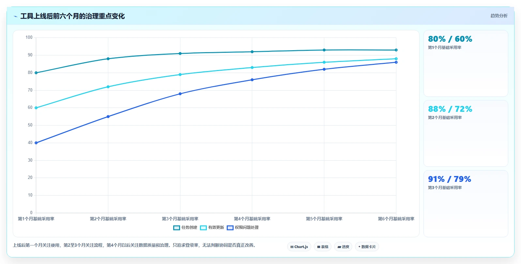Screen dimensions: 521x264
Task: Click the y-axis value 100
Action: [x=29, y=37]
